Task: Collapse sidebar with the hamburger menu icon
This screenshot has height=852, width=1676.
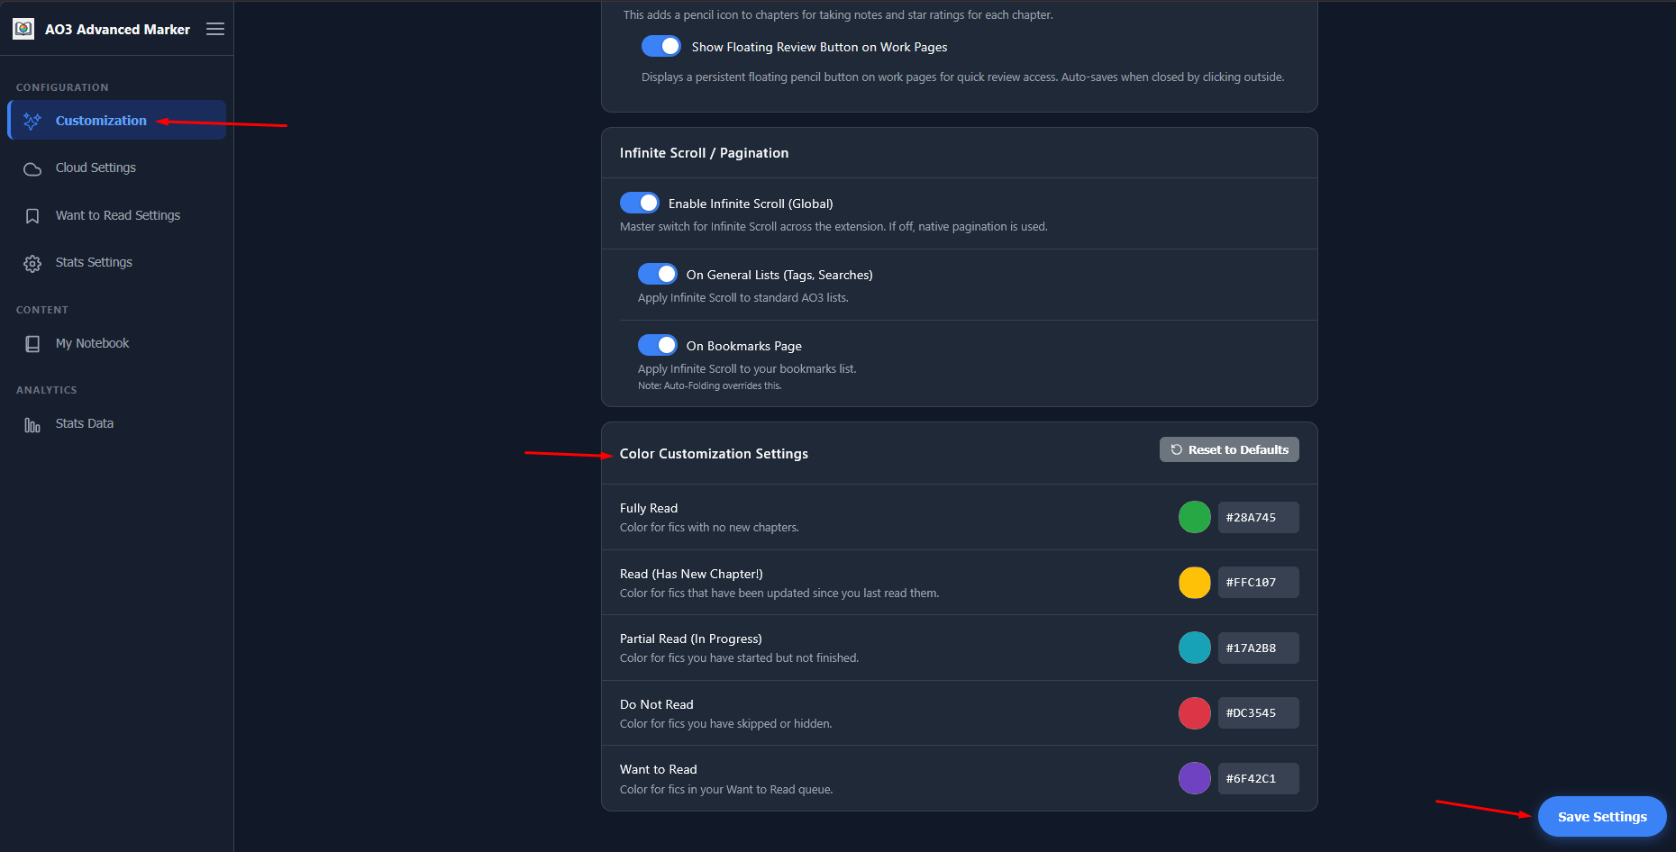Action: 214,29
